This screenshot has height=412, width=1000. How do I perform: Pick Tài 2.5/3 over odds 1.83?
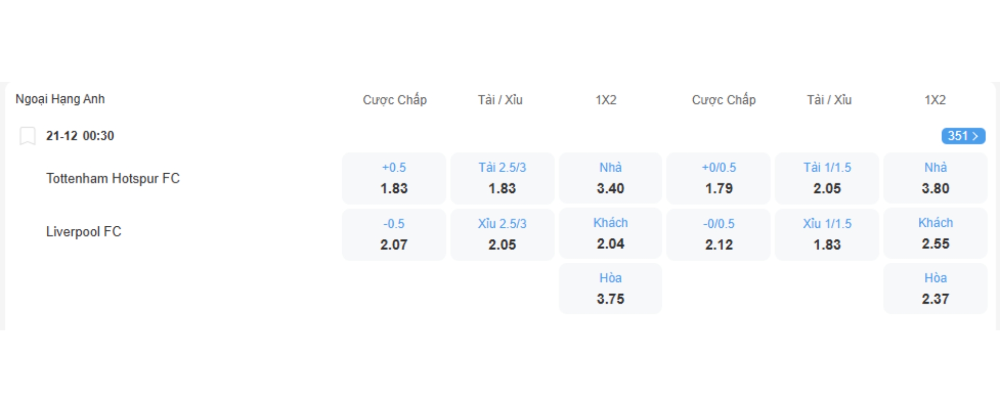point(502,178)
